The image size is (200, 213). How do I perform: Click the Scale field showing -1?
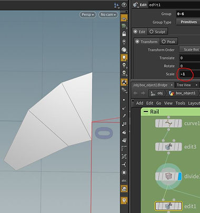[189, 74]
